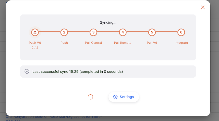Click the Pull Remote step label
The height and width of the screenshot is (121, 219).
point(123,43)
